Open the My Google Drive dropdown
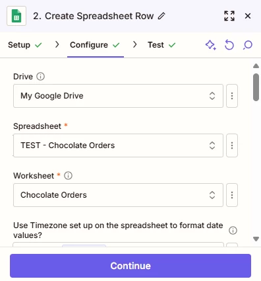The image size is (261, 281). [x=118, y=96]
